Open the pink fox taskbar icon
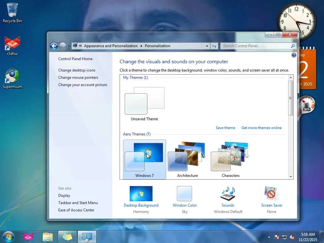The width and height of the screenshot is (324, 243). [x=28, y=237]
